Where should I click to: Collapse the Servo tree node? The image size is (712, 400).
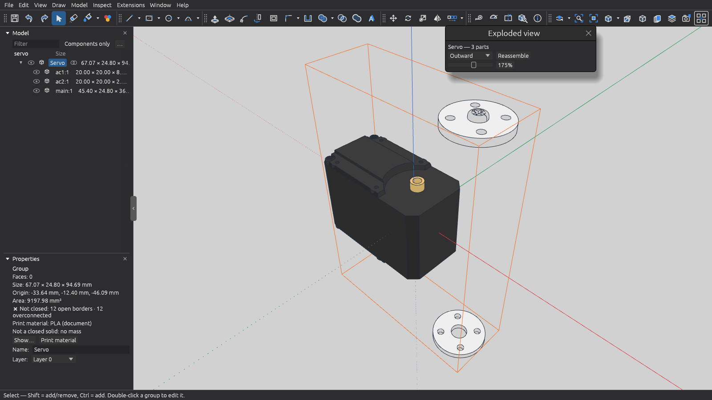pos(21,63)
